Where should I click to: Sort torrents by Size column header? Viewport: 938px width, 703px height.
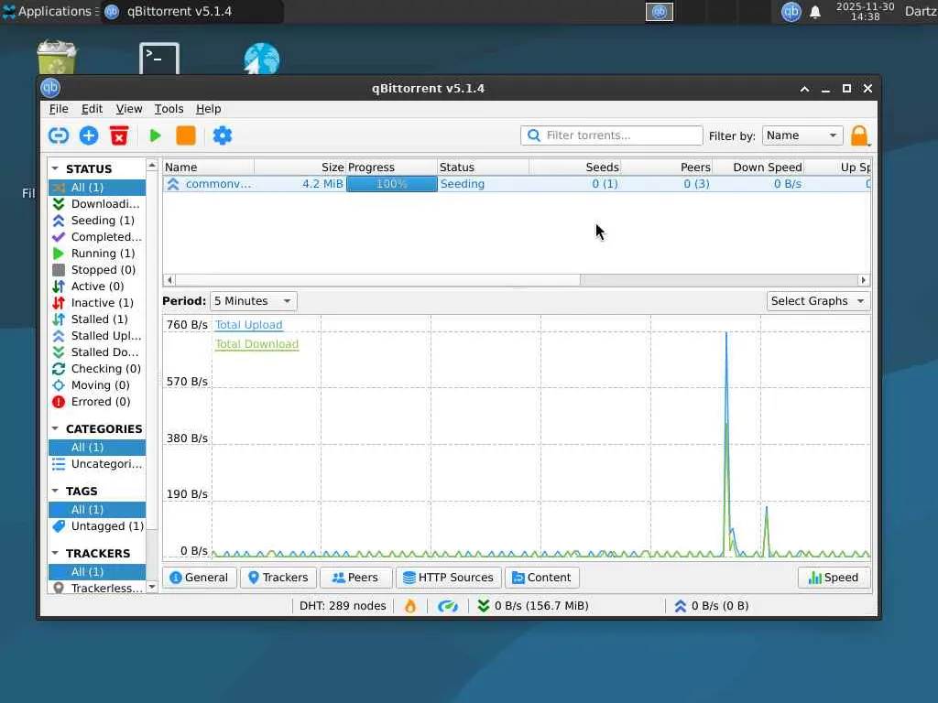pyautogui.click(x=300, y=168)
